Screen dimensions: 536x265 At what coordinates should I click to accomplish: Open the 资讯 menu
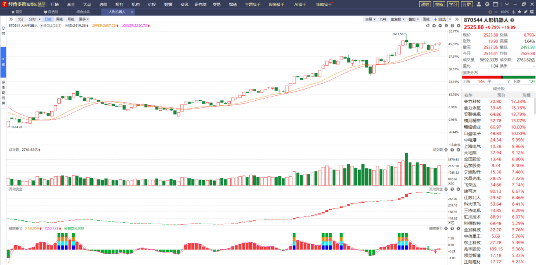point(184,4)
